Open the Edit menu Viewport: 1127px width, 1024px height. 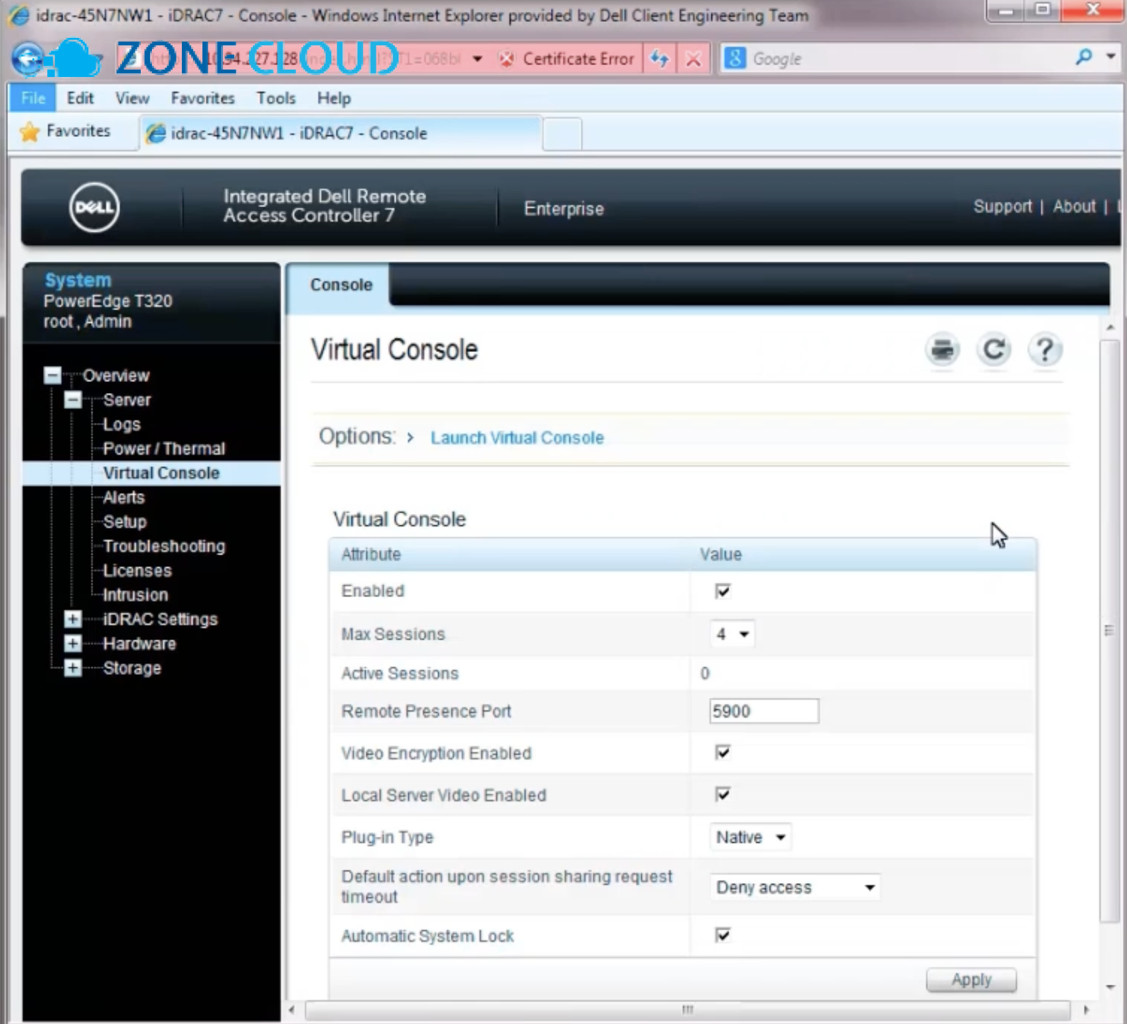click(80, 98)
